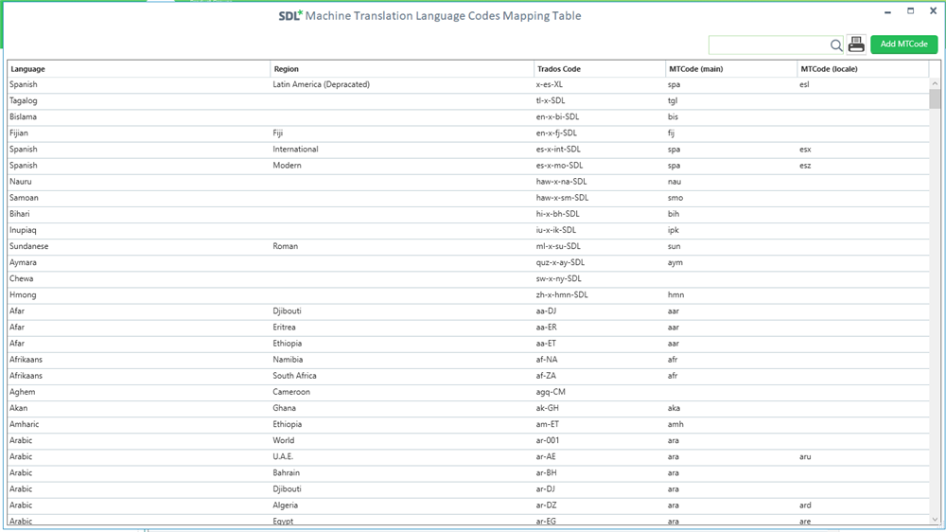946x532 pixels.
Task: Select the Aymara language row
Action: tap(468, 262)
